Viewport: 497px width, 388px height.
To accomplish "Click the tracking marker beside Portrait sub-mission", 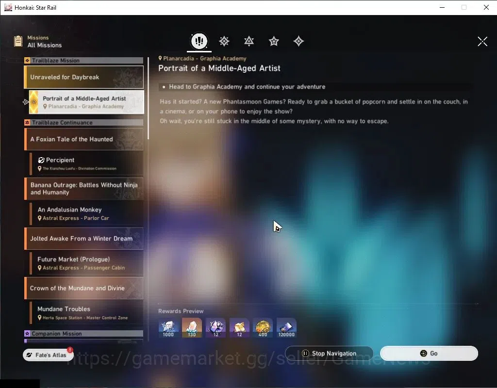I will tap(26, 102).
